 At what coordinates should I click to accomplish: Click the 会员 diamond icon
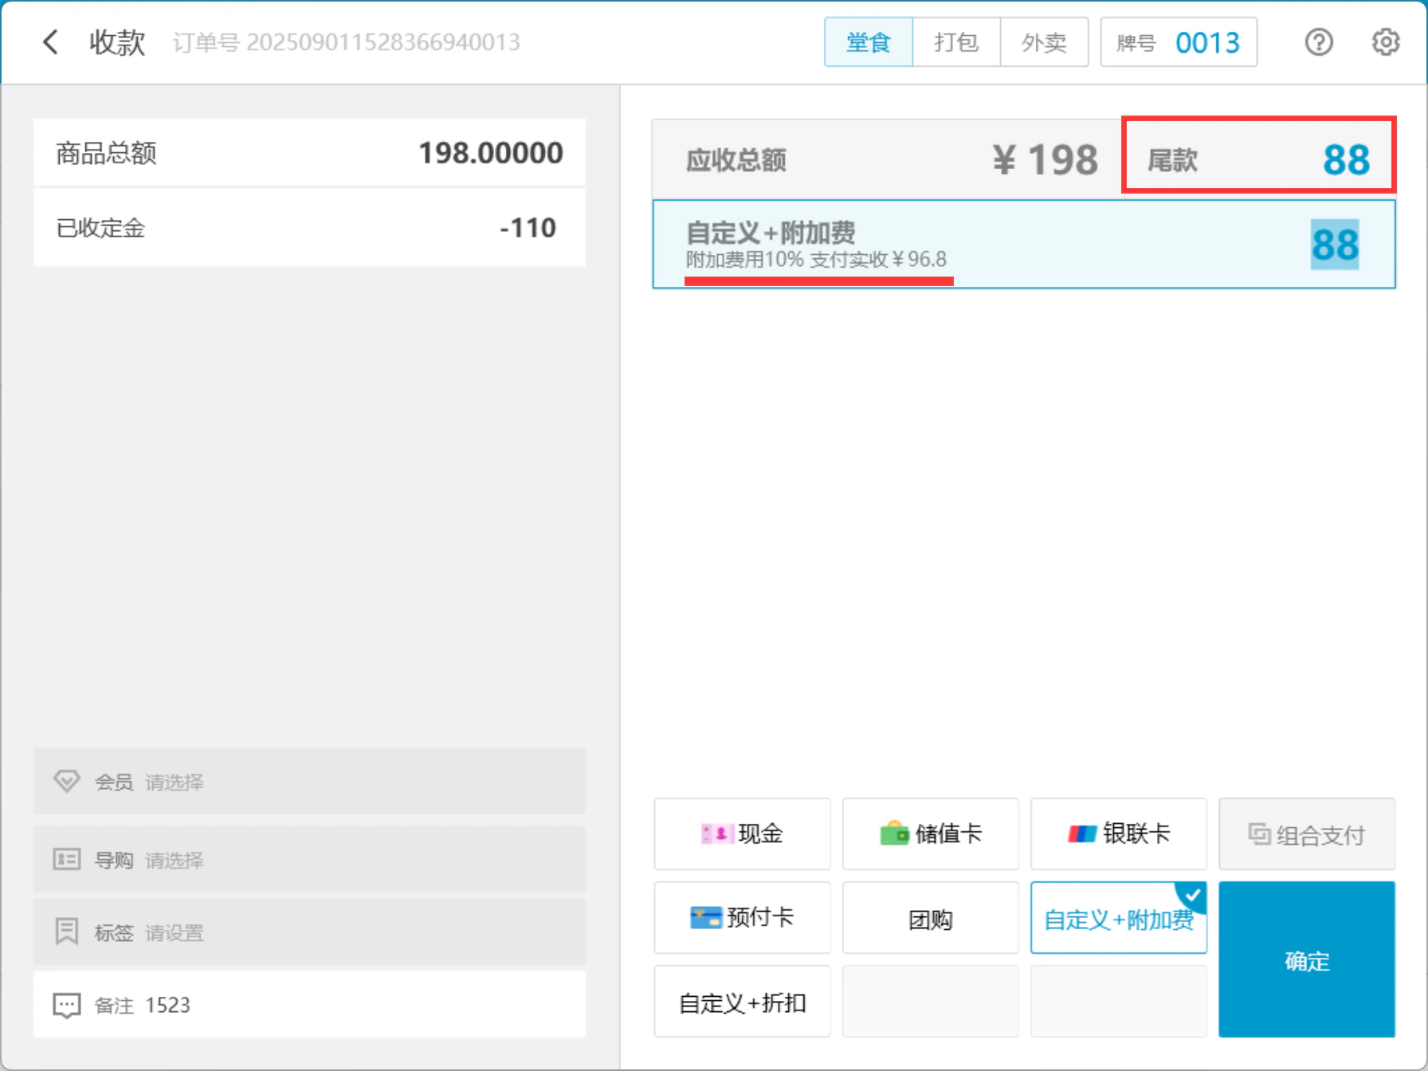pos(67,782)
